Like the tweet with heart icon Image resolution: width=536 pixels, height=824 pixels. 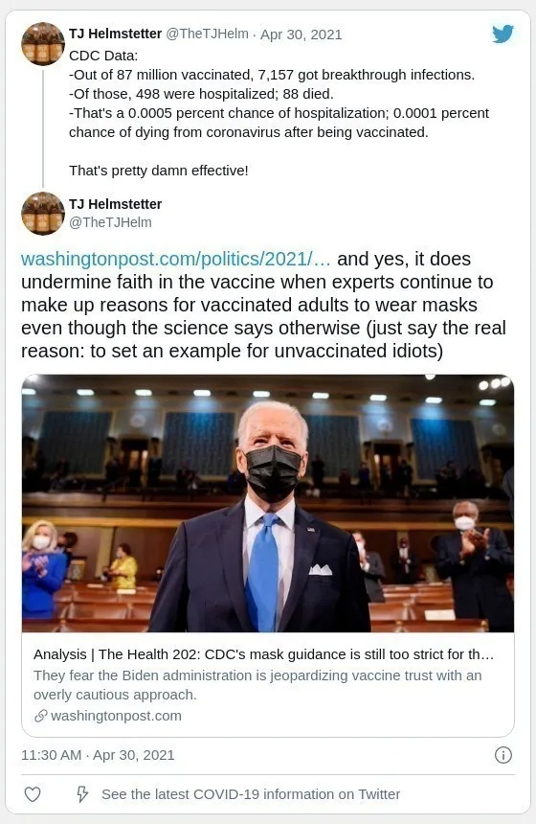click(x=33, y=794)
